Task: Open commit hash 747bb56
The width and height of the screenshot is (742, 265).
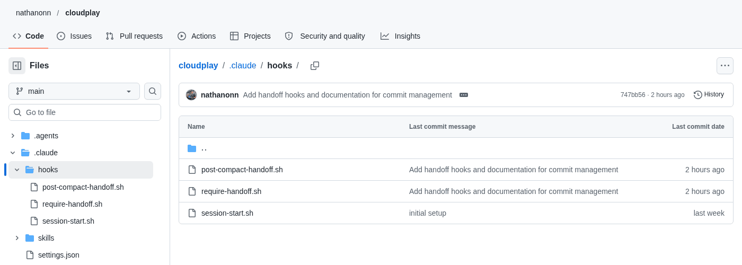Action: (633, 95)
